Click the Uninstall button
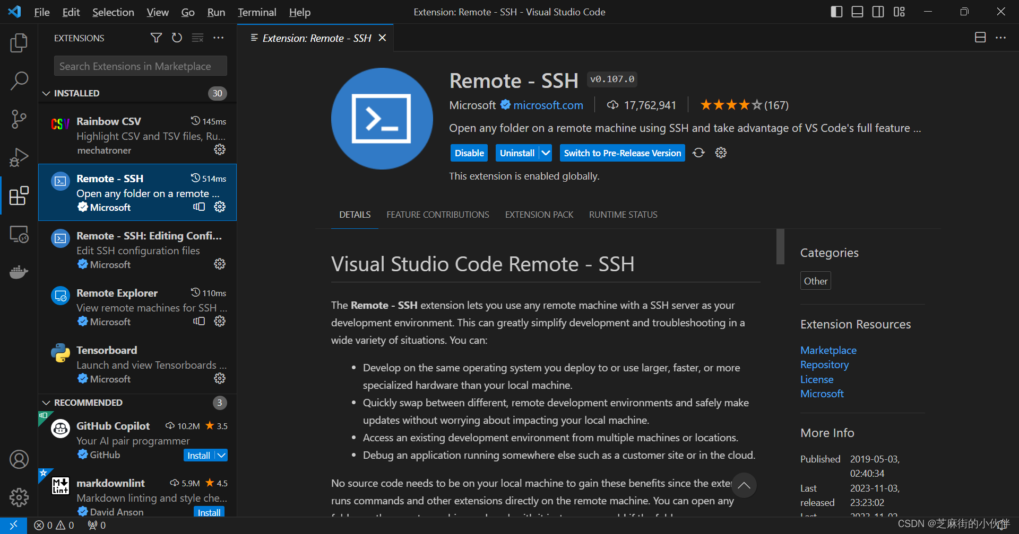This screenshot has height=534, width=1019. pos(517,153)
